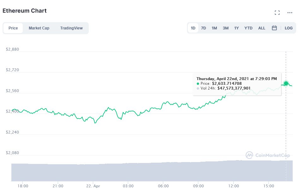
Task: Click the green price line near 03:00
Action: (128, 112)
